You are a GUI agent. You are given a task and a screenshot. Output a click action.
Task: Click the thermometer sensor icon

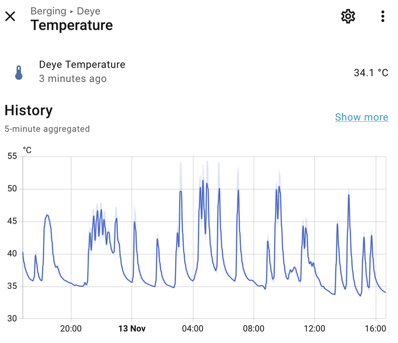(x=19, y=73)
